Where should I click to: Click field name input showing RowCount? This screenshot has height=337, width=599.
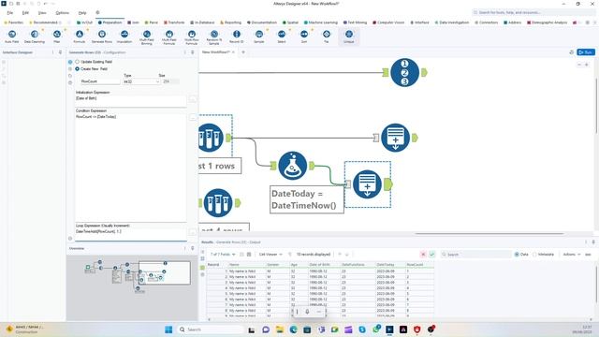100,81
